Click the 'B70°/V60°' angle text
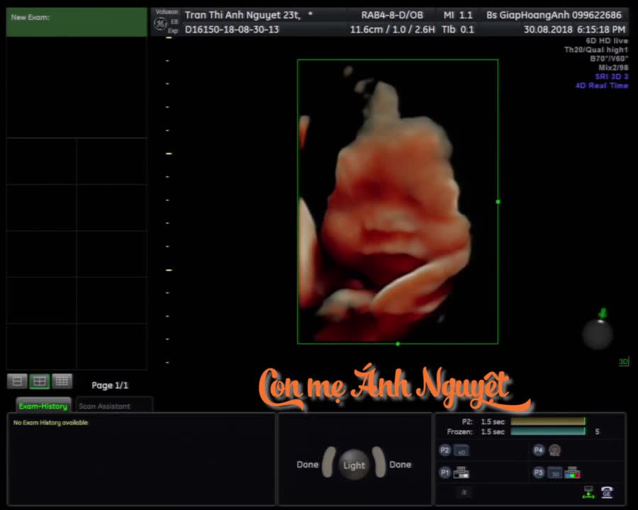Screen dimensions: 638x510 pyautogui.click(x=609, y=59)
